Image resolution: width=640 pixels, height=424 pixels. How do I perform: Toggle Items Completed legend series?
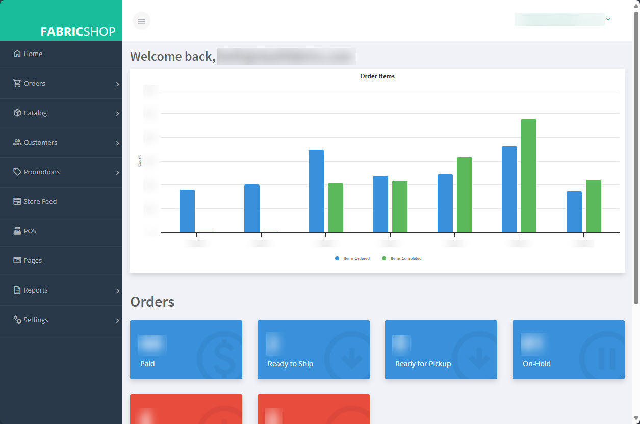pyautogui.click(x=402, y=258)
